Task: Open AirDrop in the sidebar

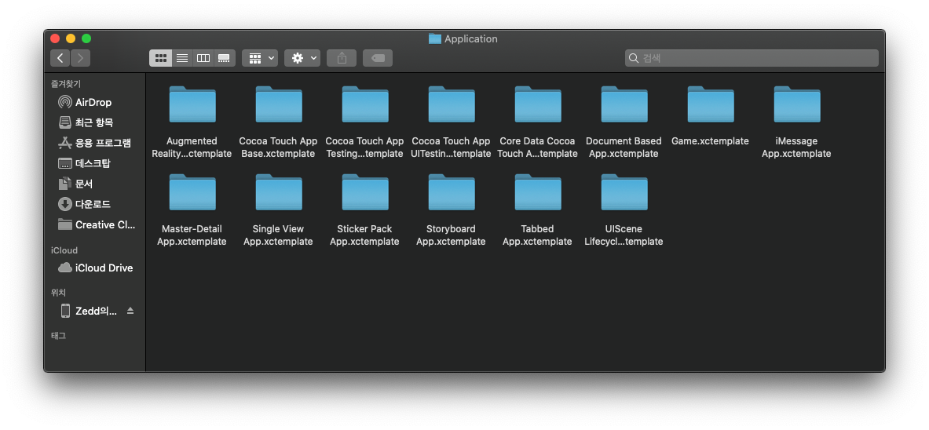Action: [95, 103]
